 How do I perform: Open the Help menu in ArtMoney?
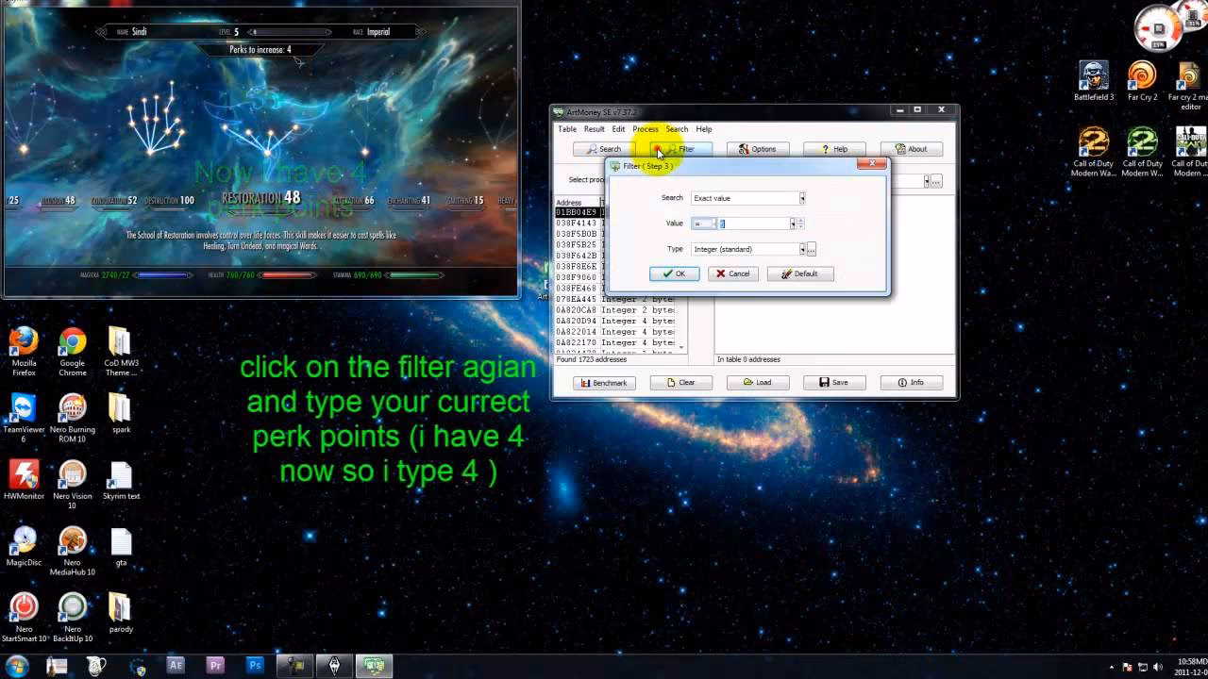[704, 129]
